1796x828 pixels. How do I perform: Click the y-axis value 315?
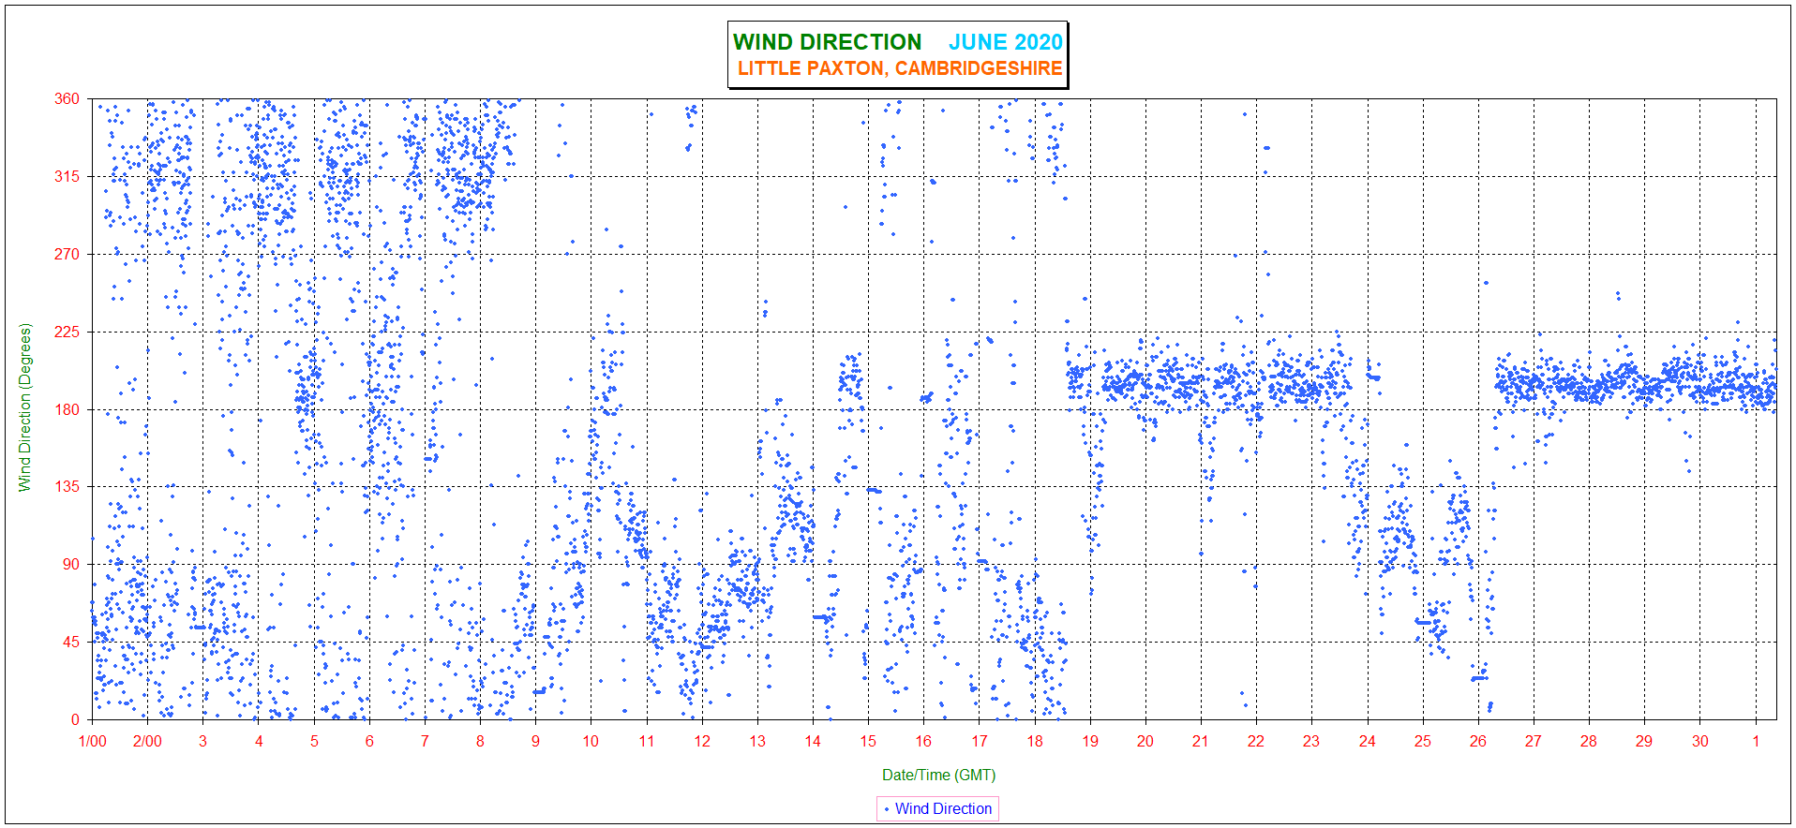point(67,176)
